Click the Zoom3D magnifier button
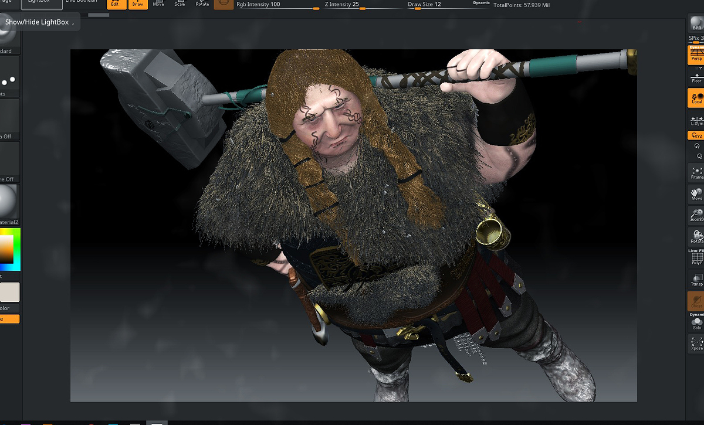 pos(696,215)
